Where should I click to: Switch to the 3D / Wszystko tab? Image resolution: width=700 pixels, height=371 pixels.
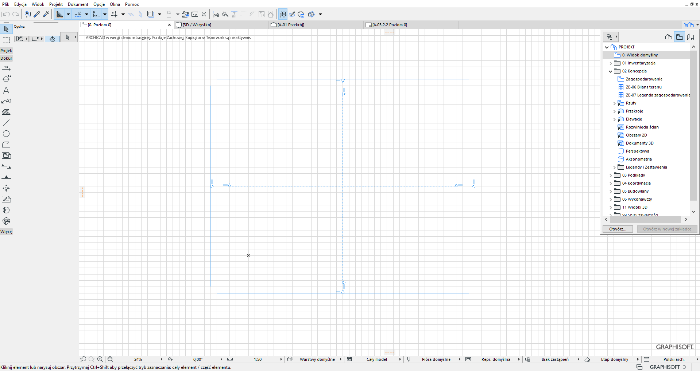click(x=197, y=25)
